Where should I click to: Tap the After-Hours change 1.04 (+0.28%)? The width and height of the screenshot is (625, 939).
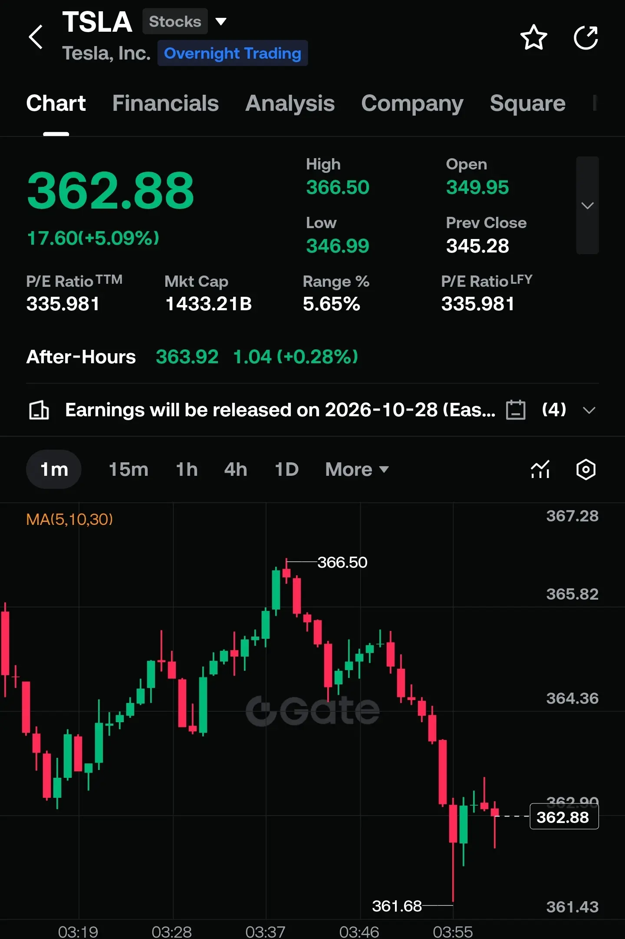pos(296,357)
